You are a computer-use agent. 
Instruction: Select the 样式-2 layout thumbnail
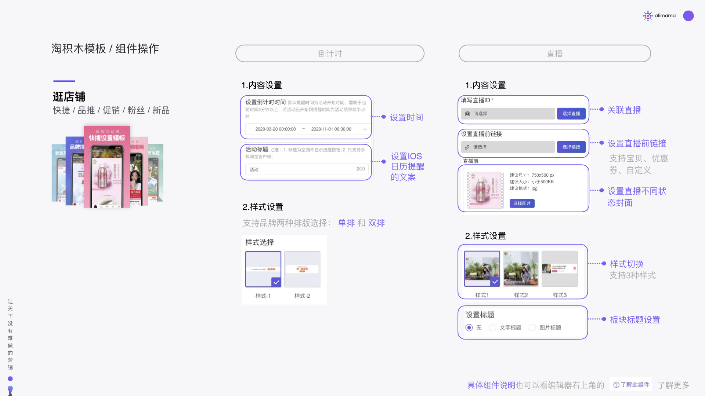click(x=302, y=269)
